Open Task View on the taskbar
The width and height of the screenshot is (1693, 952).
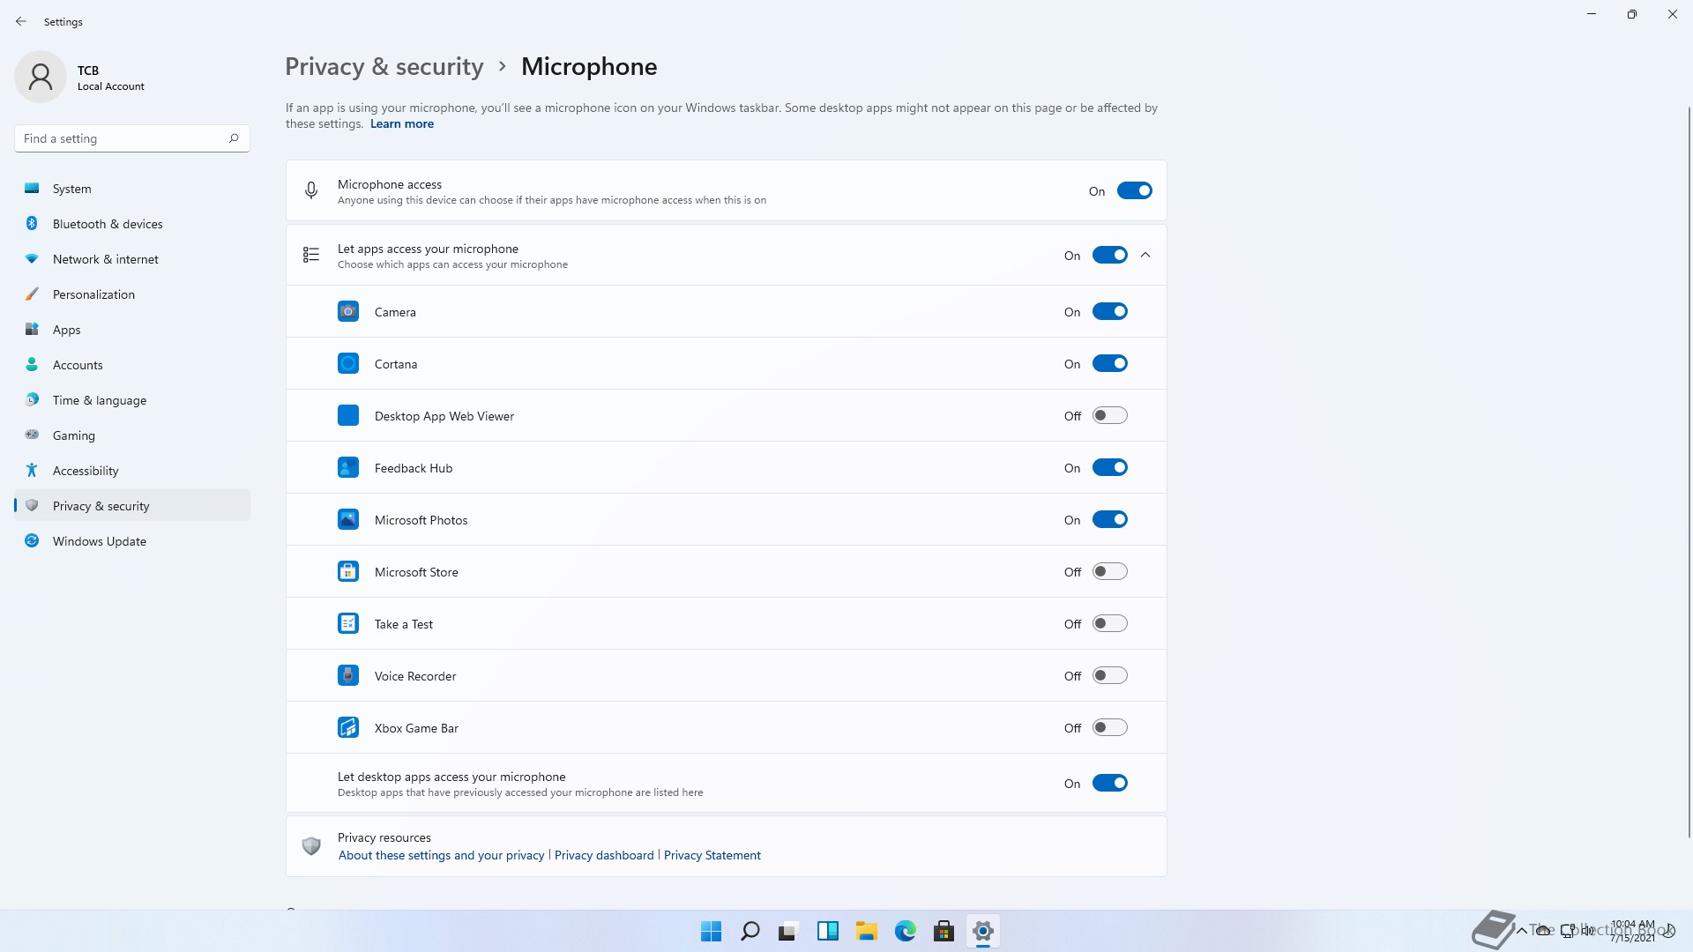pyautogui.click(x=788, y=931)
